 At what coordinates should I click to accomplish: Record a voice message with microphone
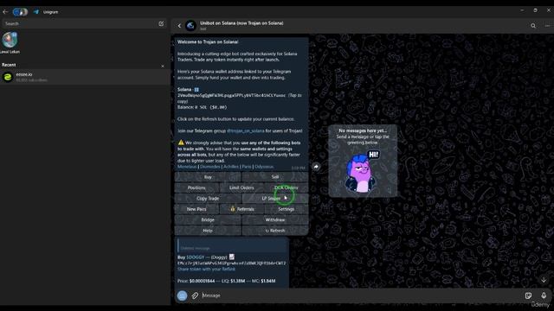click(x=544, y=295)
